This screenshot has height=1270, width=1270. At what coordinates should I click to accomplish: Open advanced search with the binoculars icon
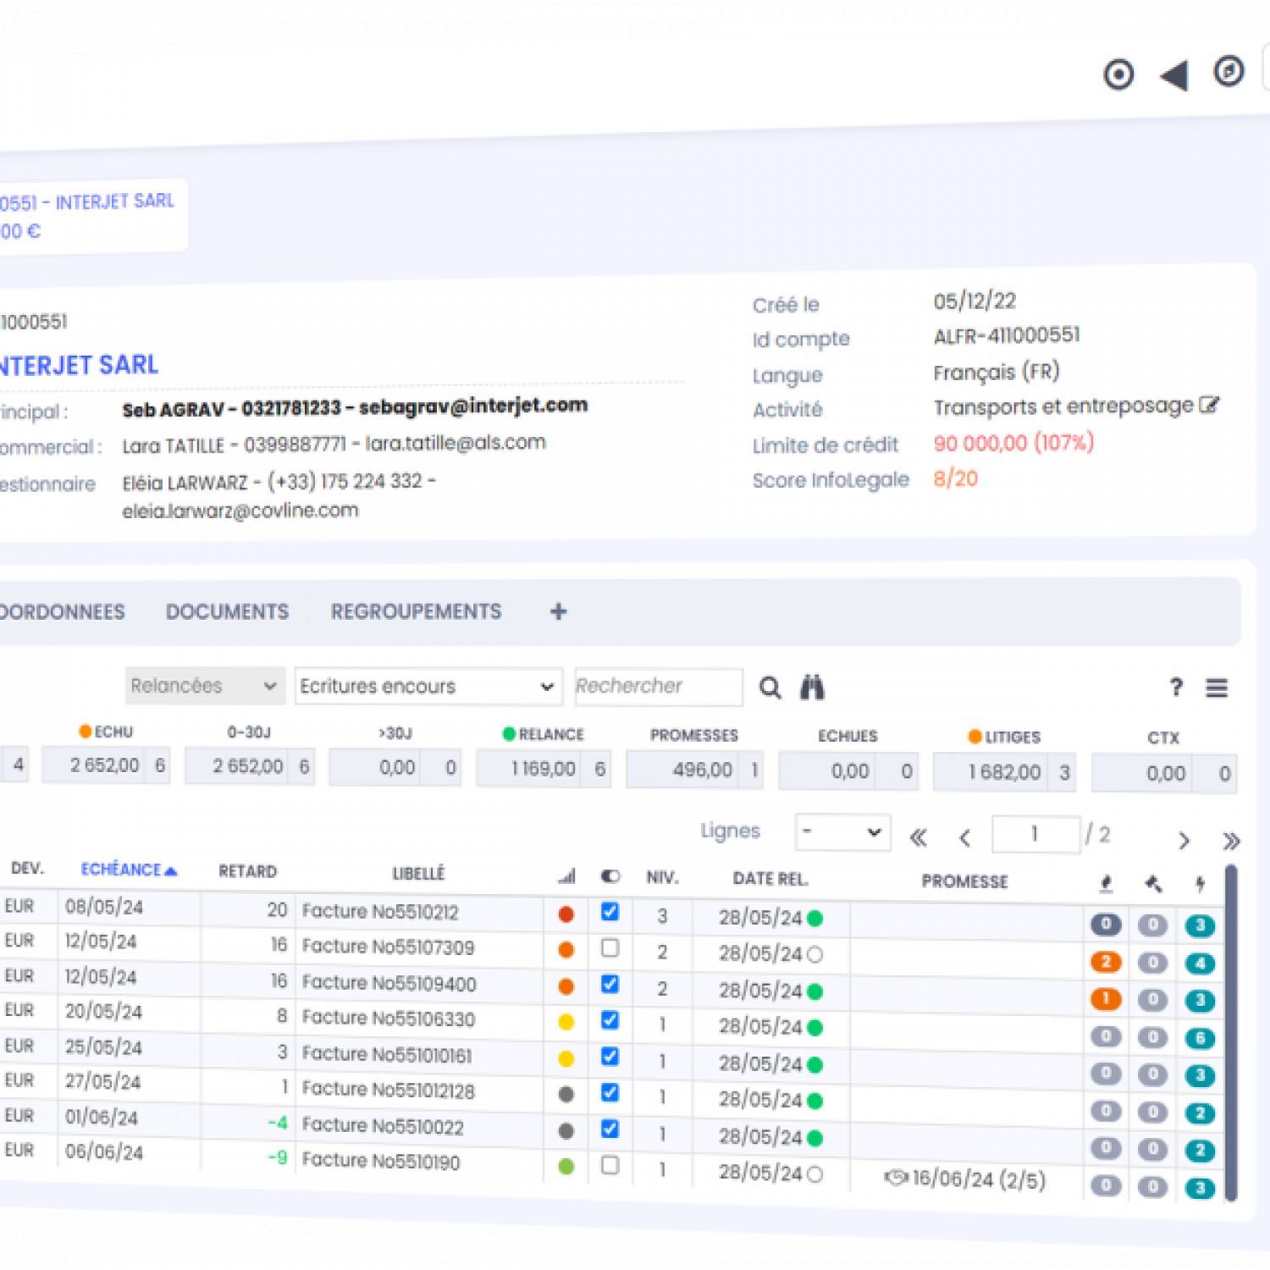812,687
